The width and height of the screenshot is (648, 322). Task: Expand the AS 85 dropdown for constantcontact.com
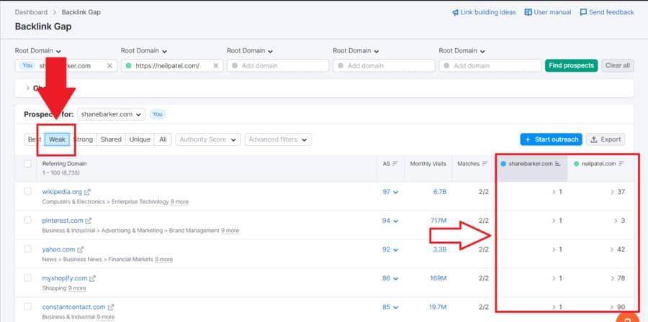(x=390, y=307)
